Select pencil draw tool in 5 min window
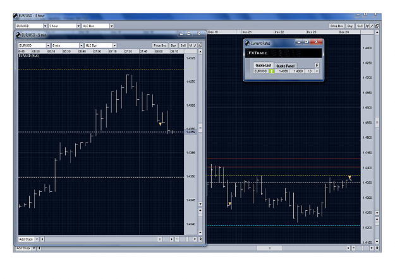The height and width of the screenshot is (279, 395). tap(195, 45)
